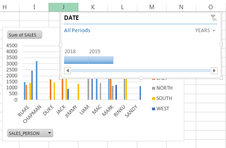226x148 pixels.
Task: Click the LIAM axis label
Action: click(x=84, y=110)
